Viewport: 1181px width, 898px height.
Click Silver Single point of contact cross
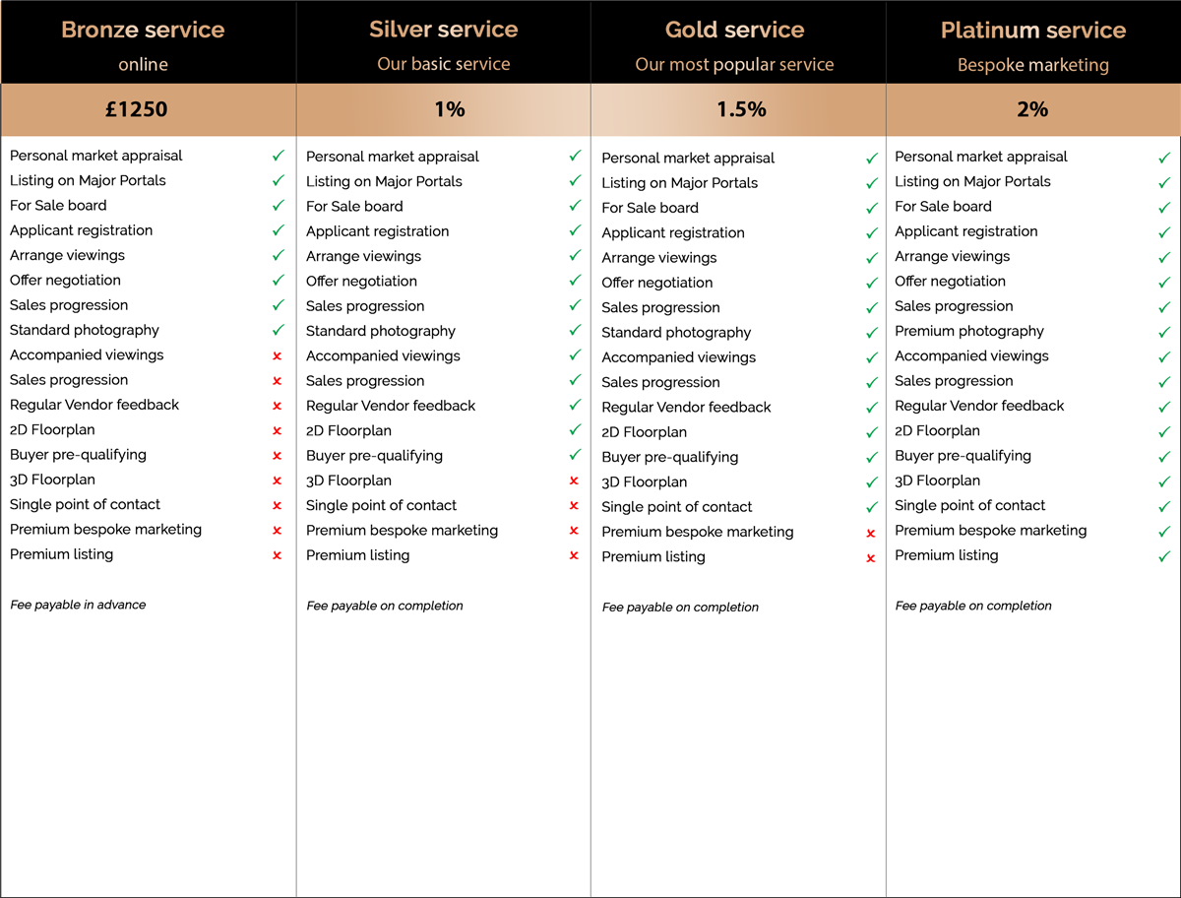coord(574,506)
